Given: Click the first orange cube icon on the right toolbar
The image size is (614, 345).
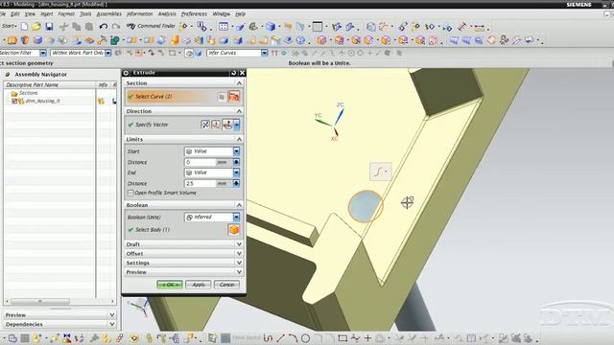Looking at the screenshot, I should click(322, 40).
